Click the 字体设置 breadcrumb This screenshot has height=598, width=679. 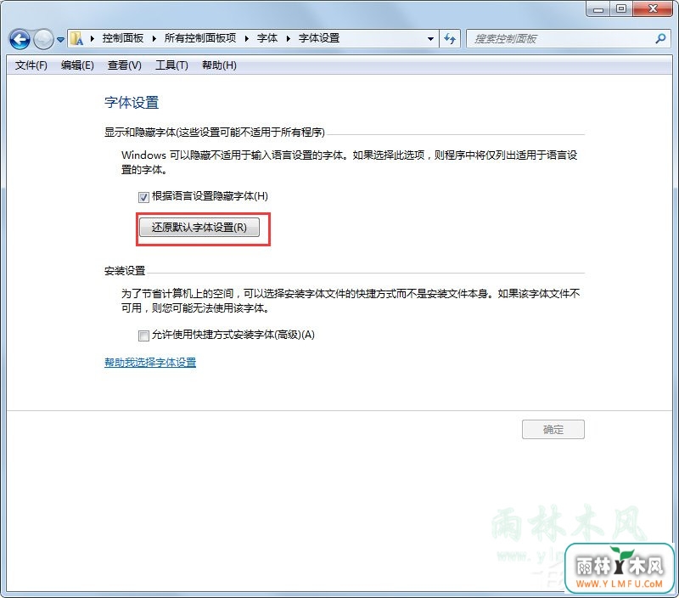pyautogui.click(x=319, y=38)
